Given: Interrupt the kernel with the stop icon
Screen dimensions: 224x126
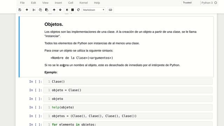Looking at the screenshot, I should [72, 10].
